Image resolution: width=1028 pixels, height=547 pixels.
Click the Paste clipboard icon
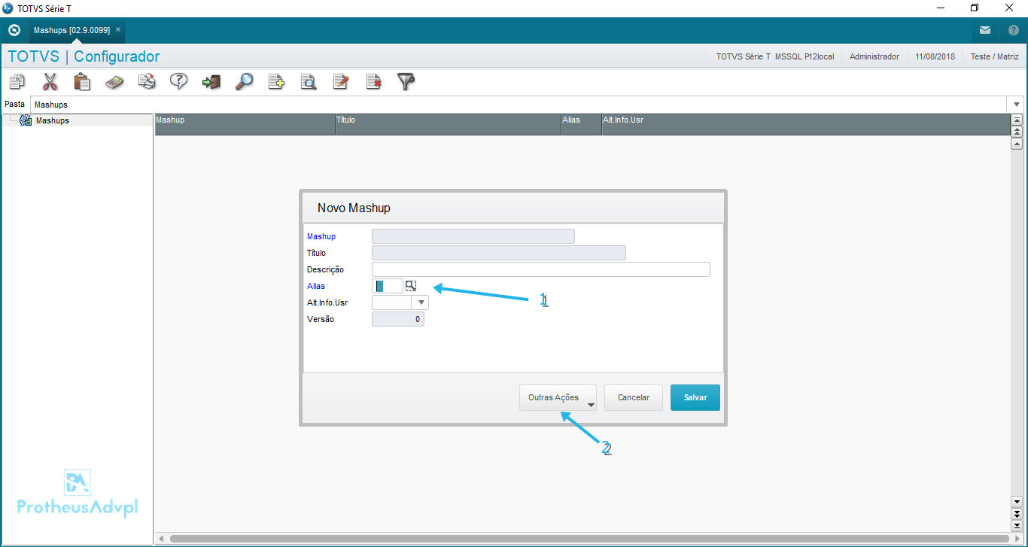click(82, 81)
